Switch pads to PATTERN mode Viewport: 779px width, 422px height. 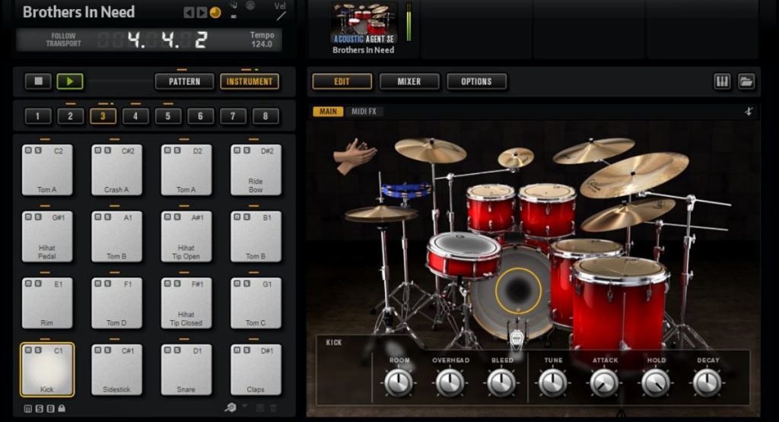(184, 81)
